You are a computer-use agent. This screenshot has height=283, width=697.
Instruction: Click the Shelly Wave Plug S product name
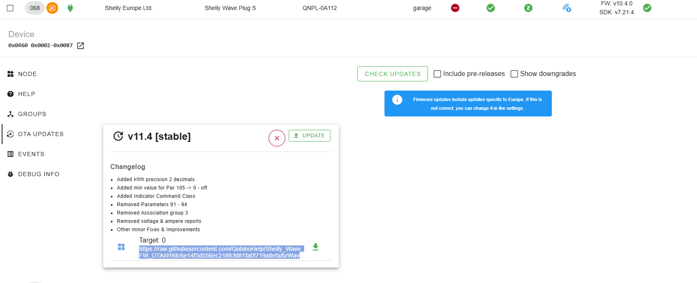[230, 8]
